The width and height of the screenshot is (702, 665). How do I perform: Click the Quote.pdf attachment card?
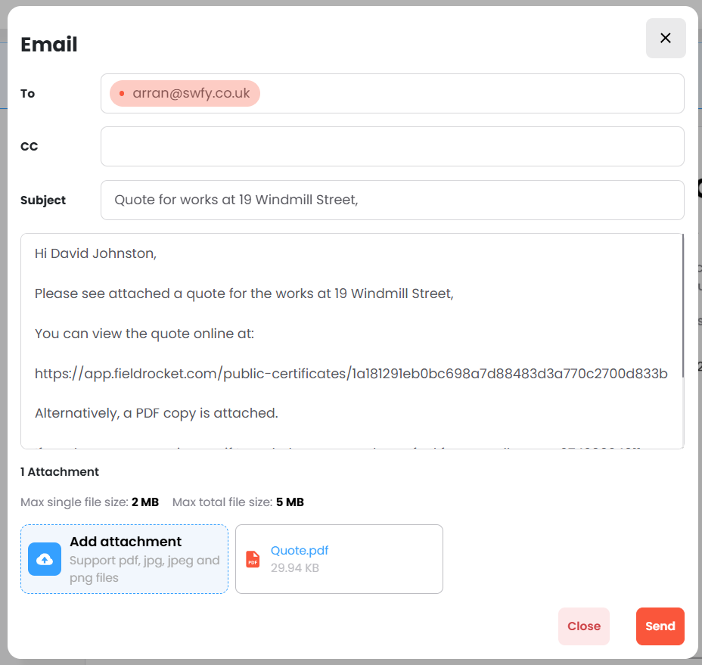339,559
